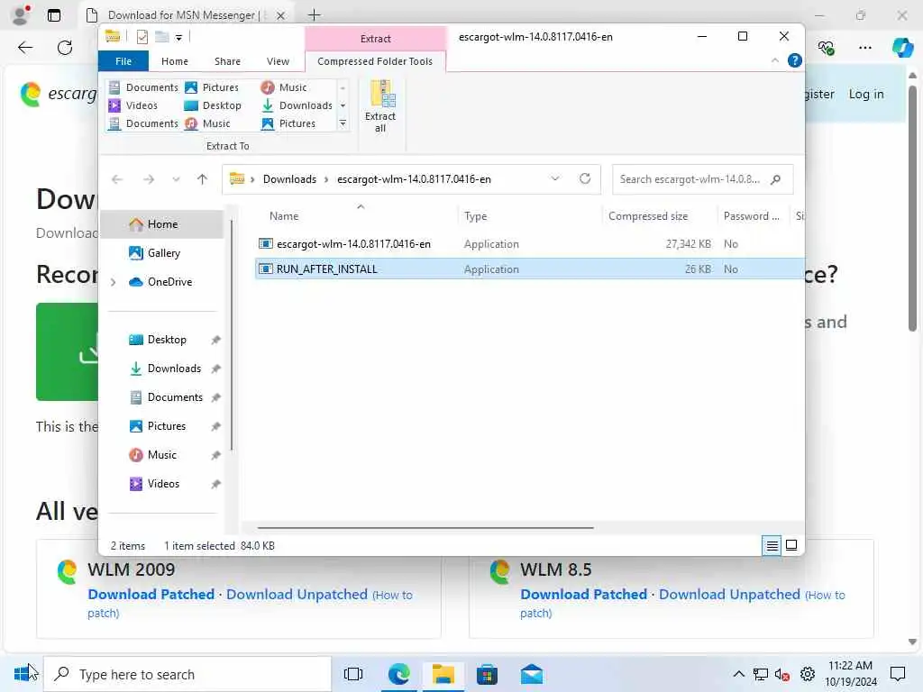Image resolution: width=923 pixels, height=692 pixels.
Task: Click WLM 2009 Download Unpatched link
Action: click(297, 595)
